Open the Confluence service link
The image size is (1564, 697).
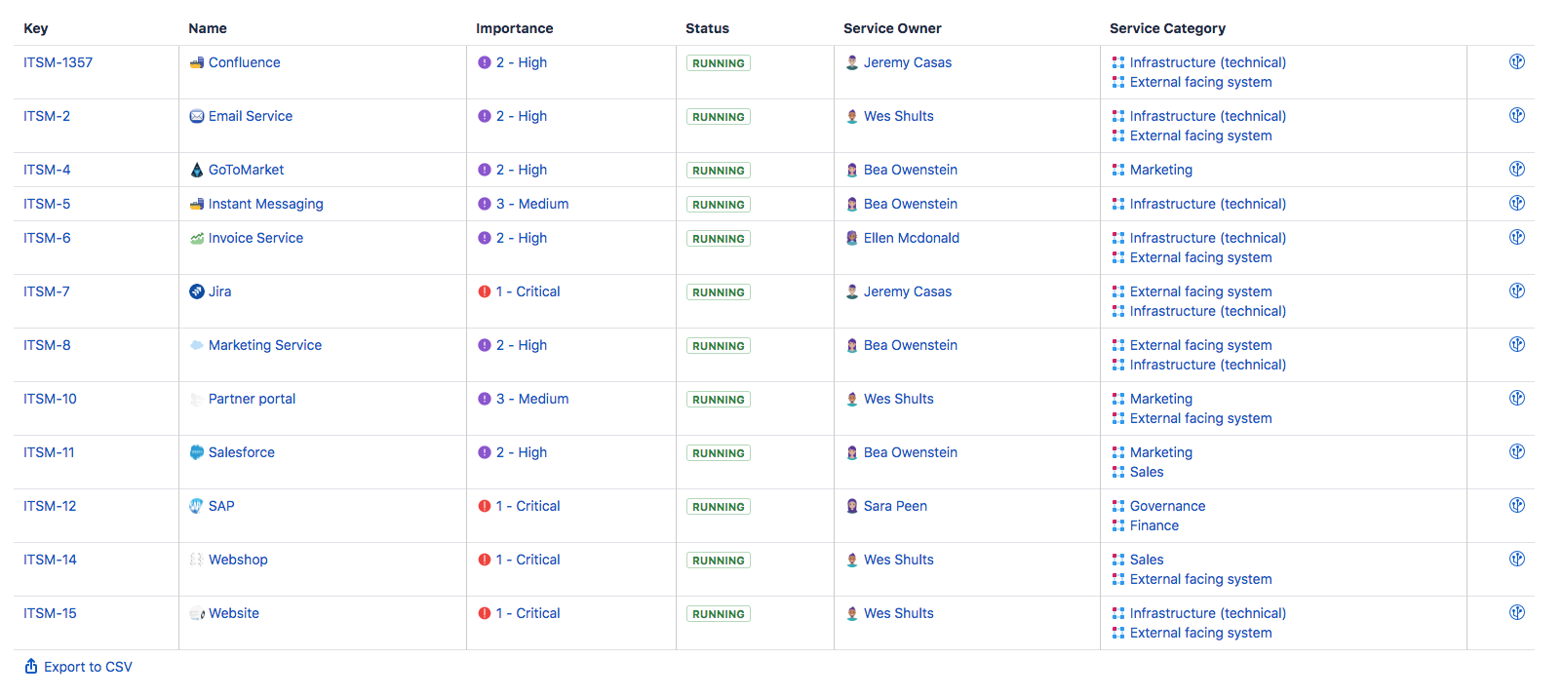tap(244, 62)
